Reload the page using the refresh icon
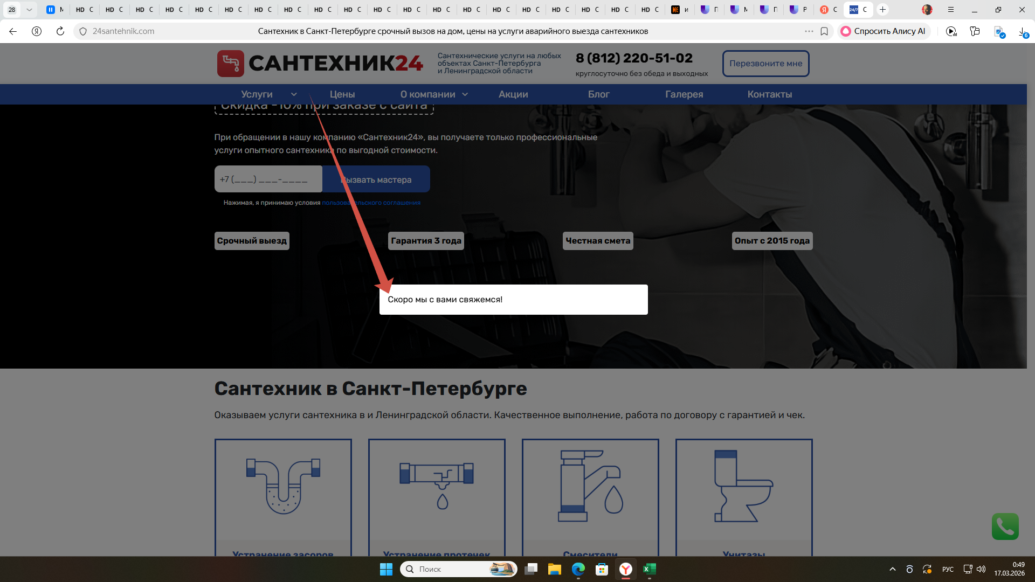This screenshot has height=582, width=1035. coord(60,31)
